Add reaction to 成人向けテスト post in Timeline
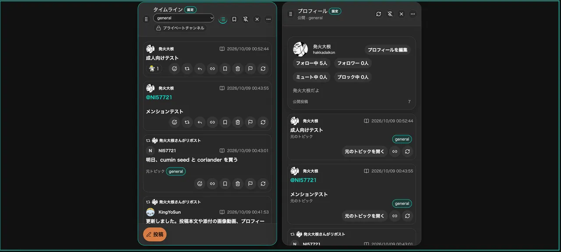Screen dimensions: 561x252 click(174, 69)
